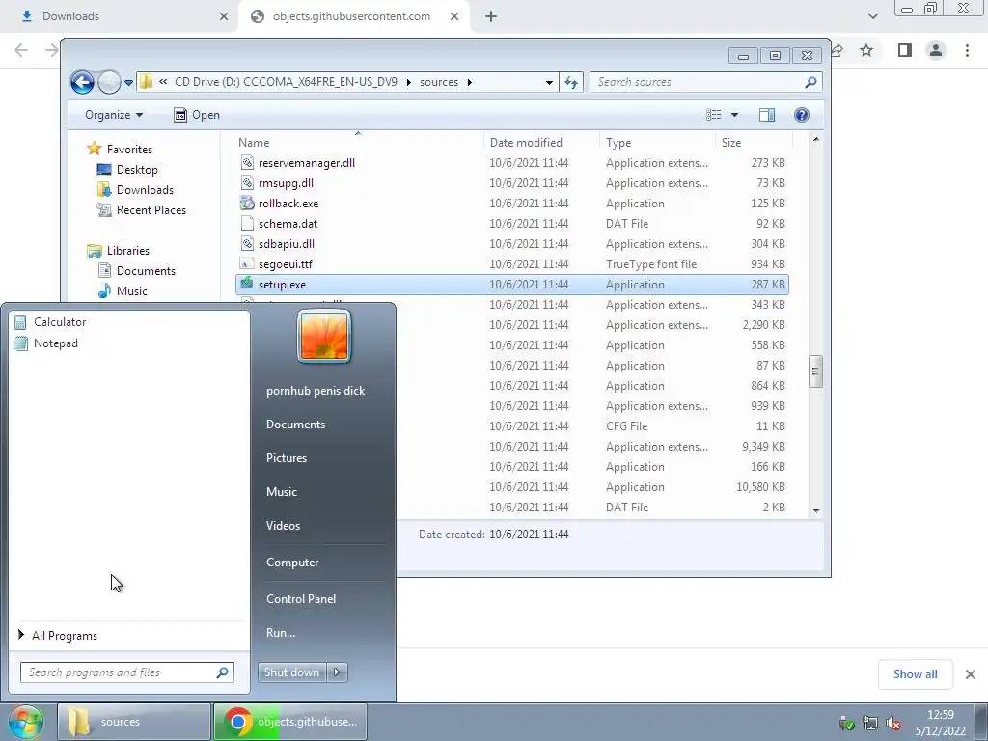Expand the address bar history dropdown

(549, 83)
